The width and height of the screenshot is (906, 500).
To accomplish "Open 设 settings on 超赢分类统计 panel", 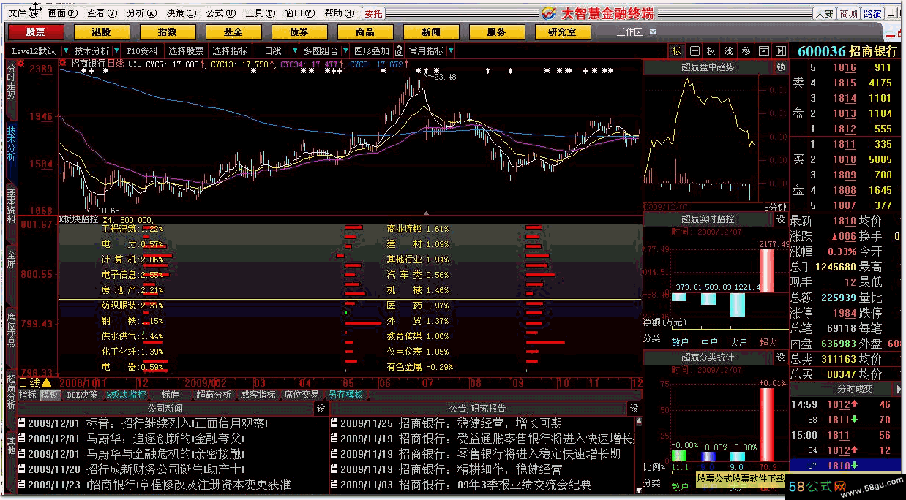I will pos(781,357).
